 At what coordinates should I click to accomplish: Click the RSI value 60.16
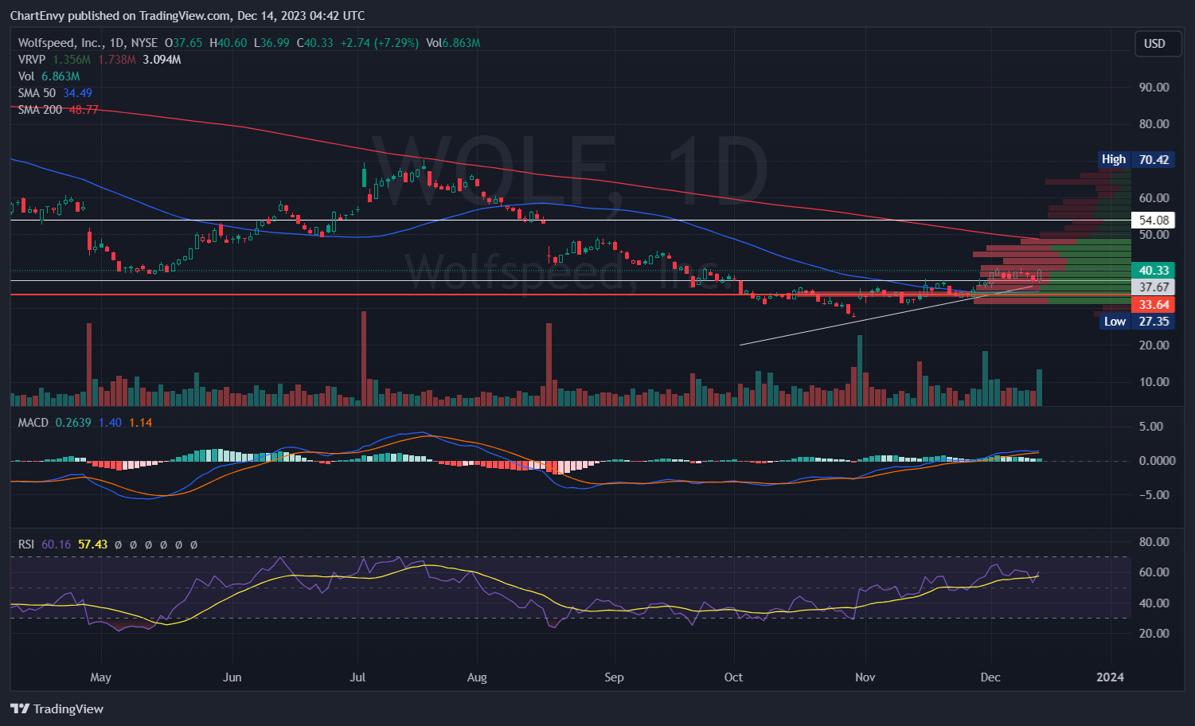pos(56,544)
